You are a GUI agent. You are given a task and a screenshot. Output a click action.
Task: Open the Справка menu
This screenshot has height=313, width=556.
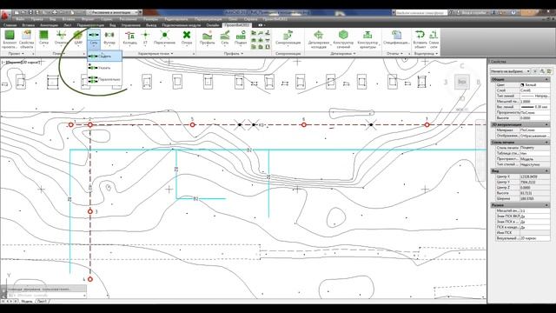[251, 19]
